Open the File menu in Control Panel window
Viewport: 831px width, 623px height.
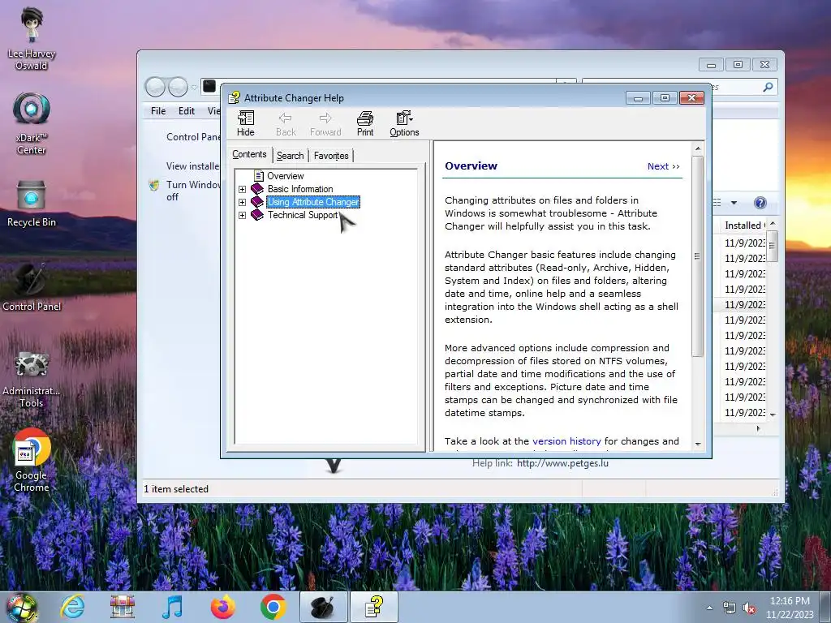(158, 110)
